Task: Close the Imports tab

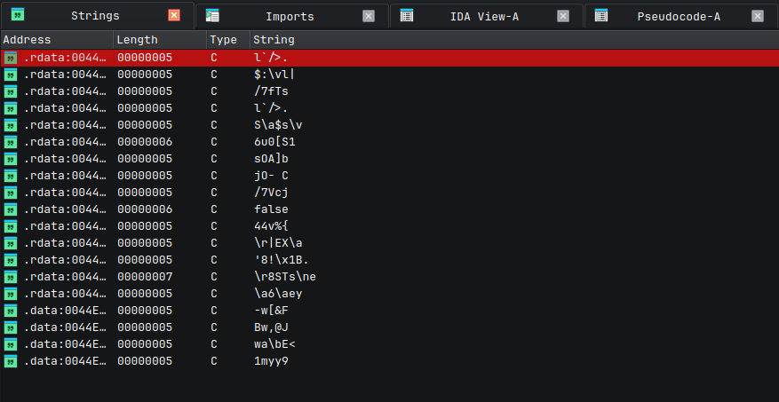Action: tap(369, 16)
